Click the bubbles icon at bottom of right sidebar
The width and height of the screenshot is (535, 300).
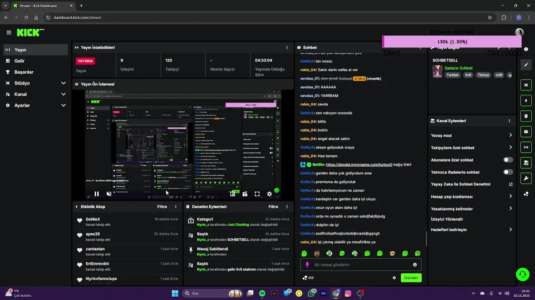[x=526, y=194]
